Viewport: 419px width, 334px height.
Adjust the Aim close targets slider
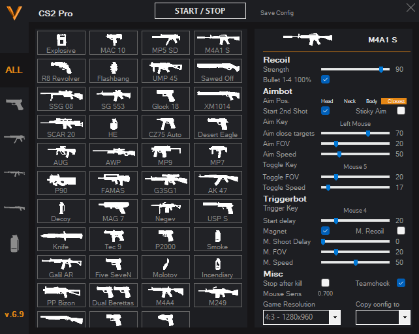(x=355, y=133)
